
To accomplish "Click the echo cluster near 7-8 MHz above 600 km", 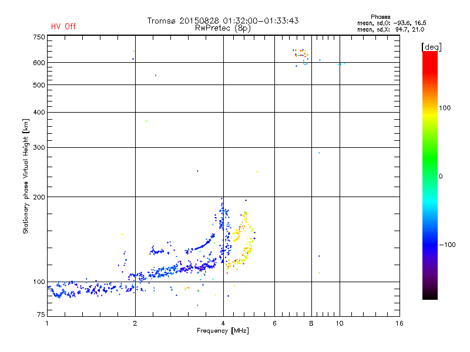I will (x=301, y=57).
